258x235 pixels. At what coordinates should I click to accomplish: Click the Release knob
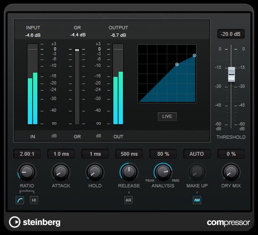[x=129, y=172]
